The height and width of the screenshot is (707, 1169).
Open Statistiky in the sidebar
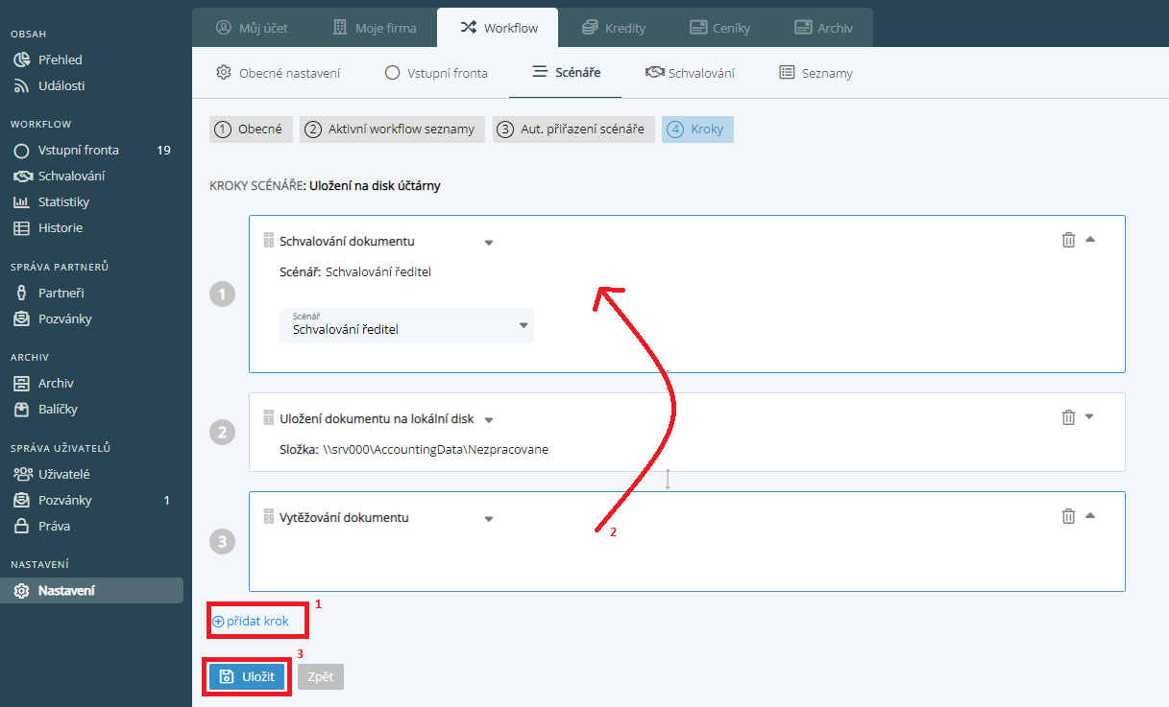[63, 202]
